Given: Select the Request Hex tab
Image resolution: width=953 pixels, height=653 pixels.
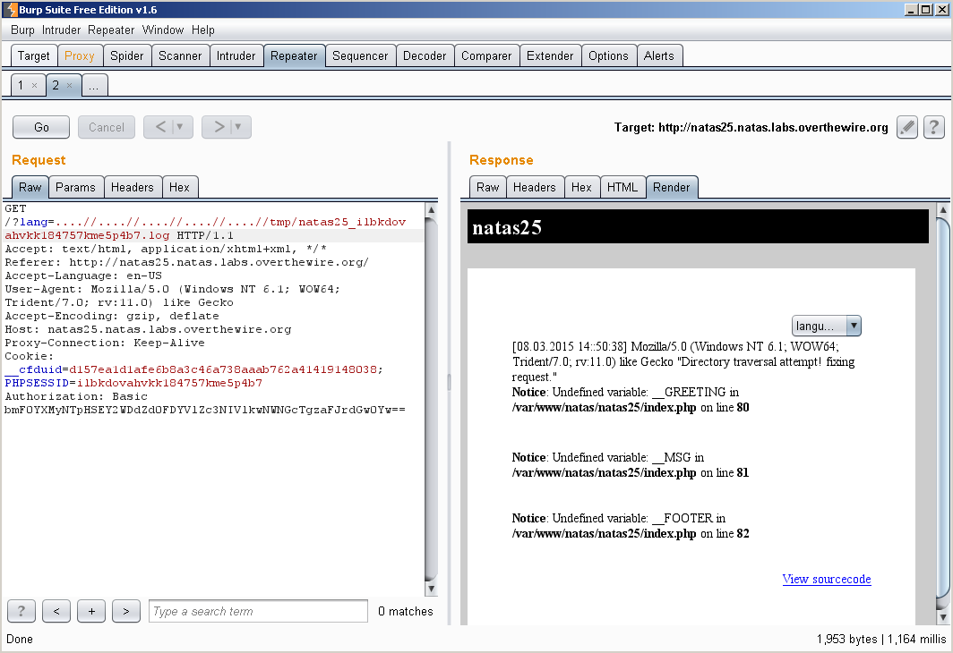Looking at the screenshot, I should click(x=180, y=187).
